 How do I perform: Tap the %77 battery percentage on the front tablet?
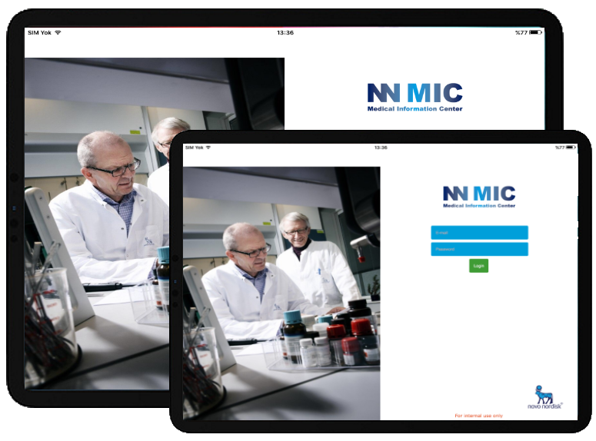click(560, 148)
